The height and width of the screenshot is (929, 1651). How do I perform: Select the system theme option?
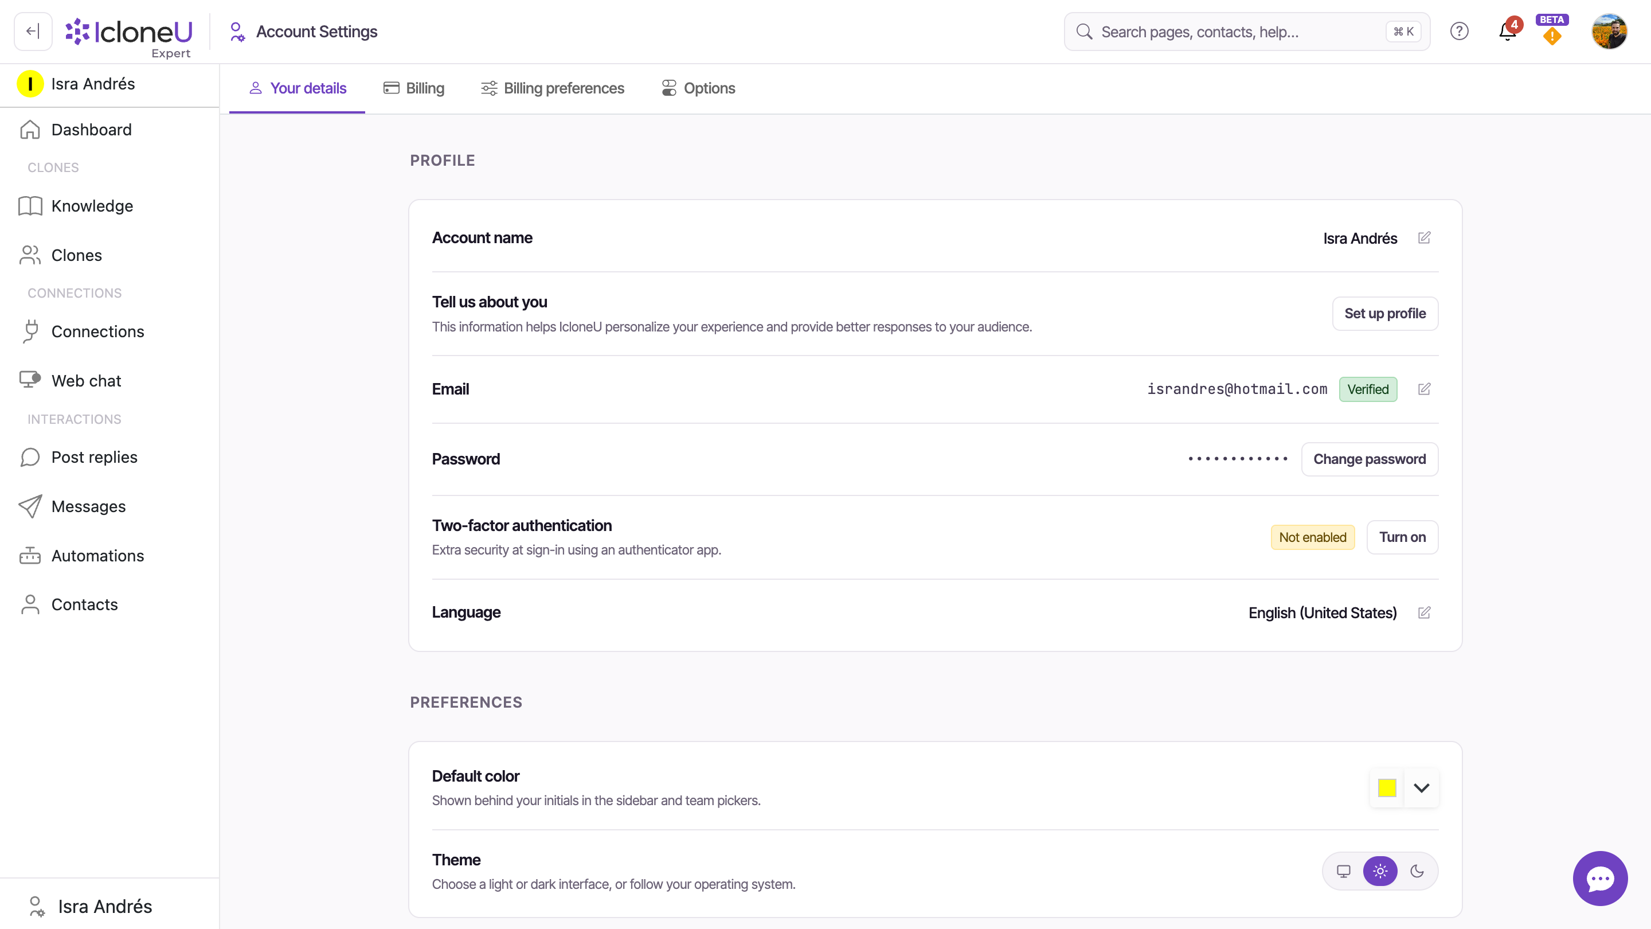point(1343,871)
